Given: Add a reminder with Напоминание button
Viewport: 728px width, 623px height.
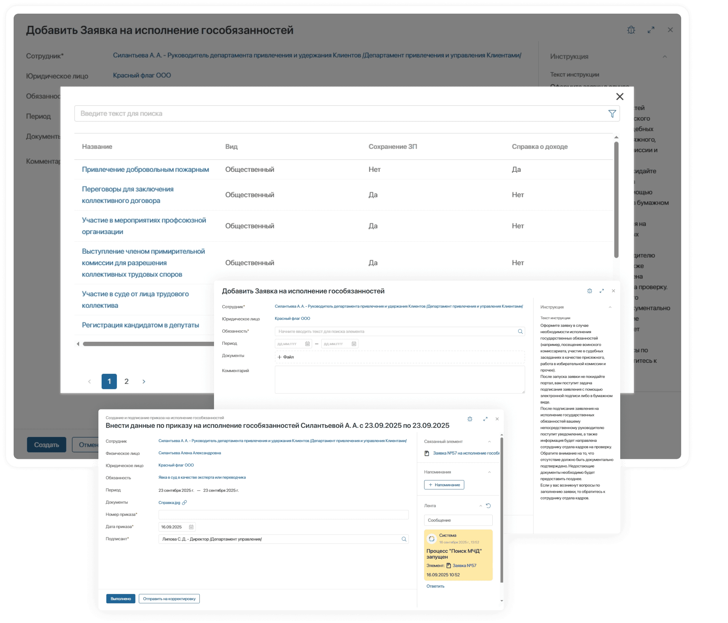Looking at the screenshot, I should [x=444, y=484].
